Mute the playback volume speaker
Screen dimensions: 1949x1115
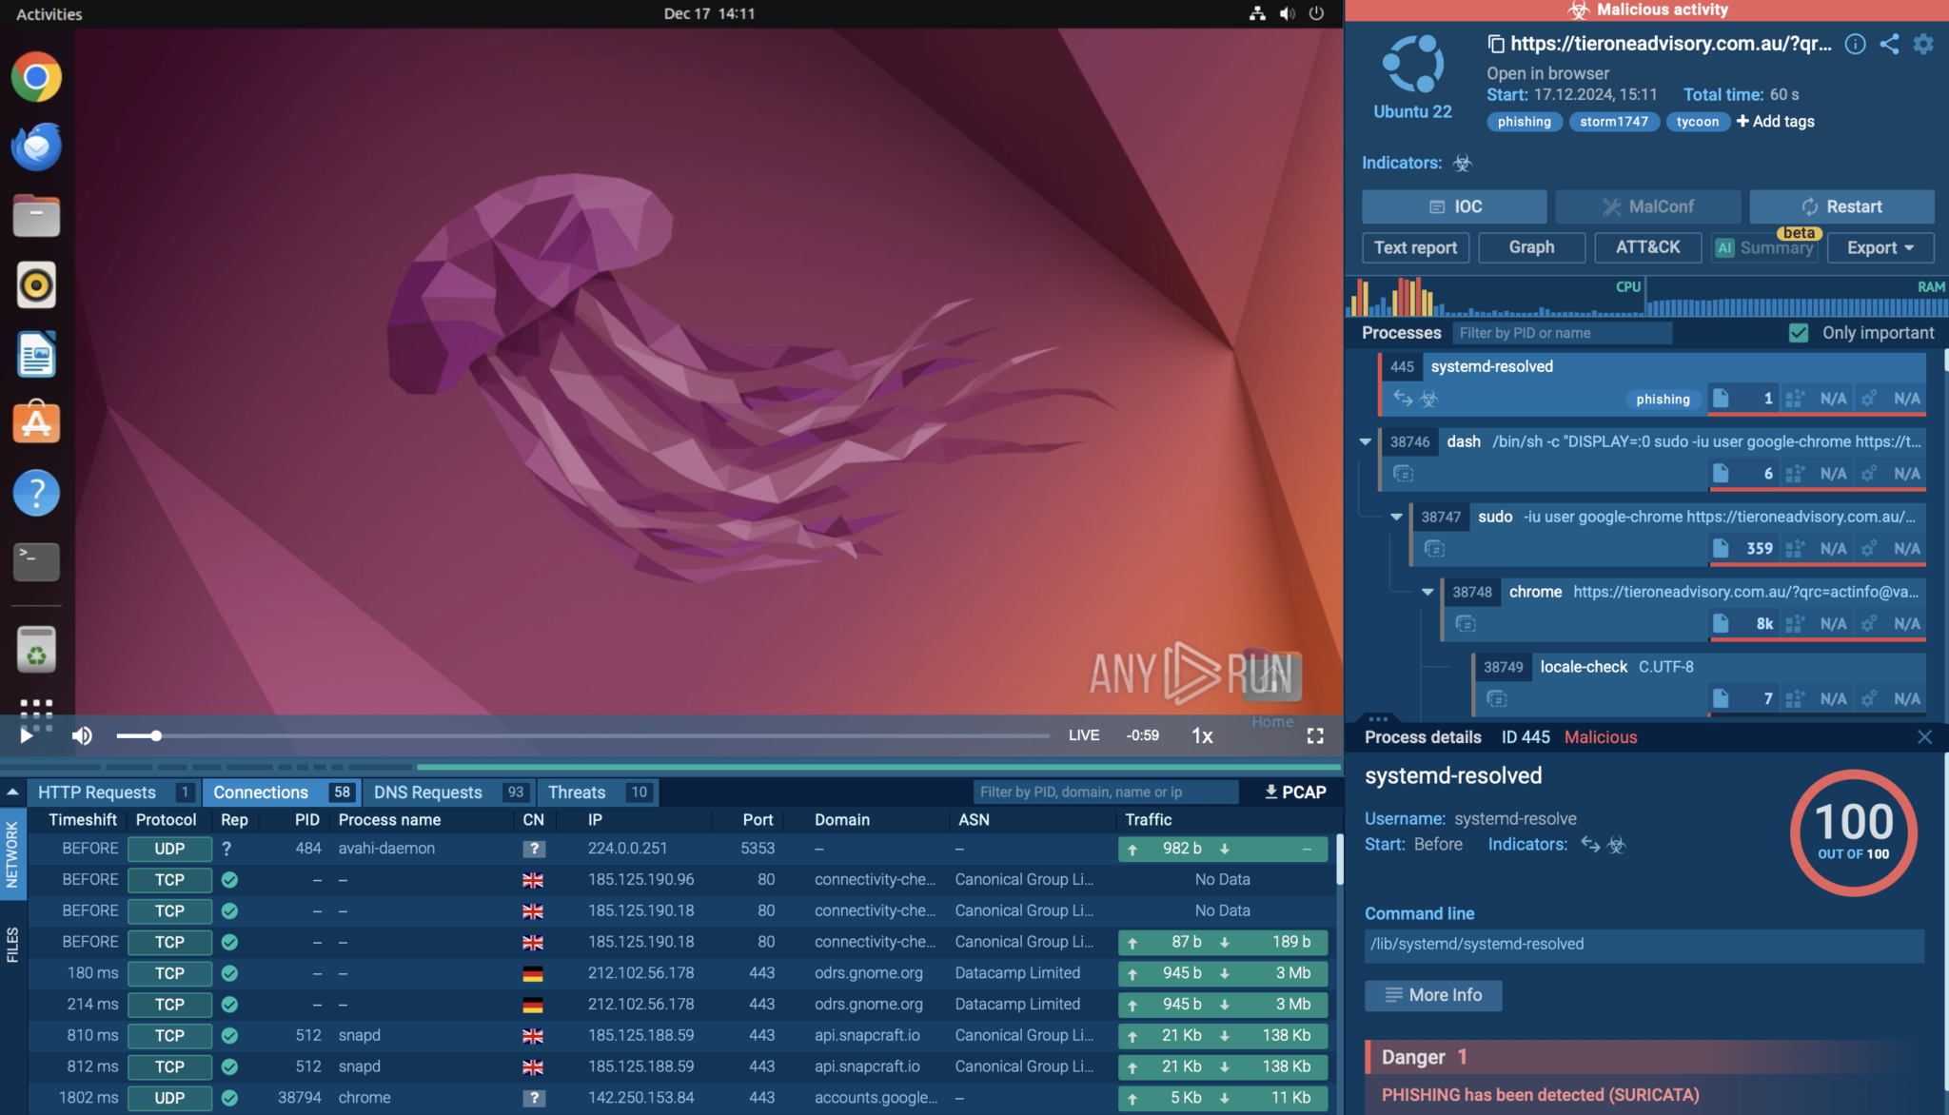click(x=82, y=735)
